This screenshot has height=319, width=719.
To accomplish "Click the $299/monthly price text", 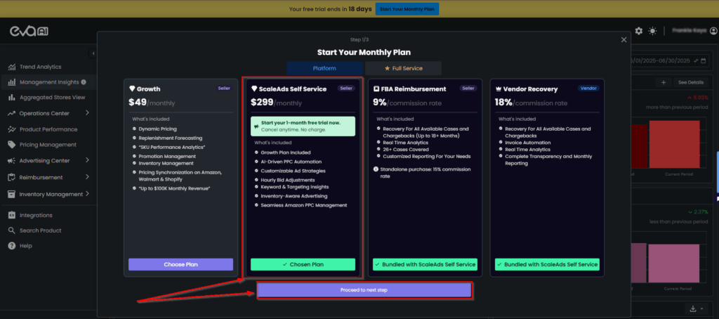I will (276, 103).
